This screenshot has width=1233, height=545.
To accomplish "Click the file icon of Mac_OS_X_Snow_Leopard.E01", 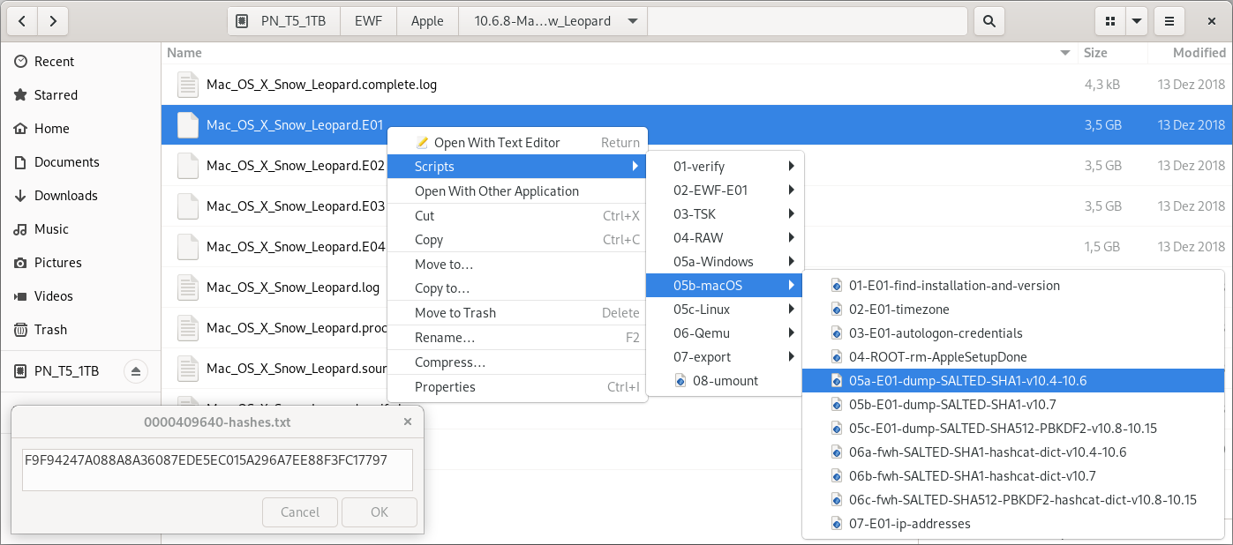I will point(188,125).
